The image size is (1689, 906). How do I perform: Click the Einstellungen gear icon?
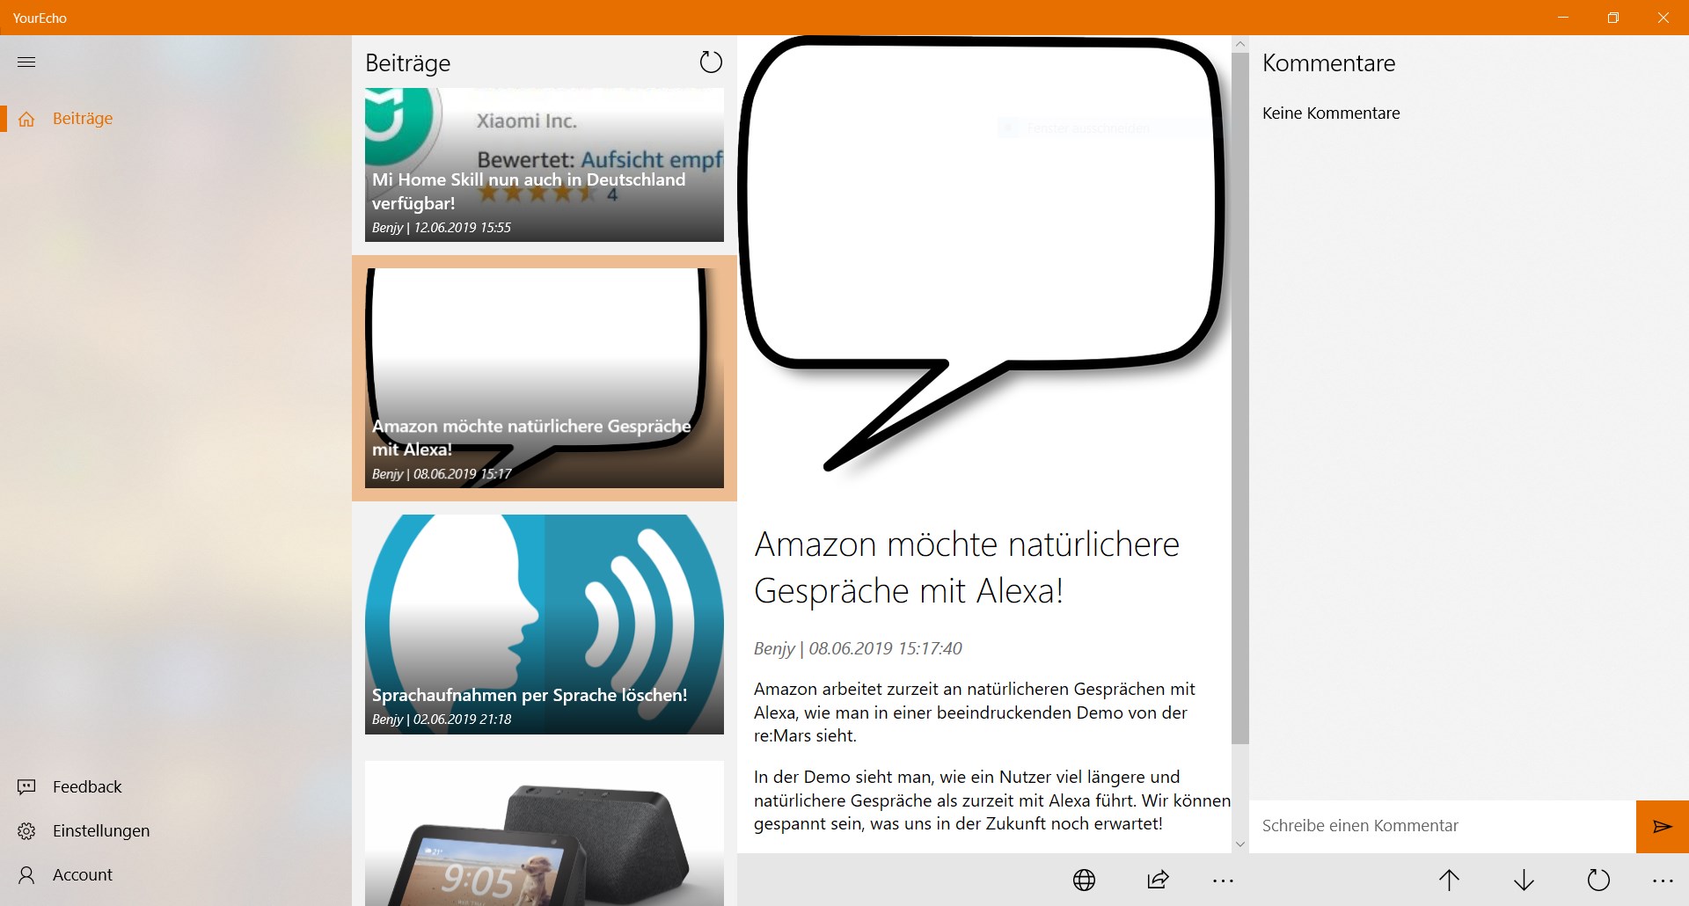(26, 831)
